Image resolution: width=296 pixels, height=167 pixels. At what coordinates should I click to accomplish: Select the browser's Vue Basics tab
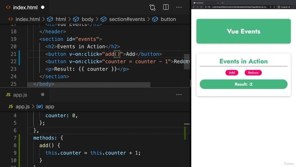(x=205, y=3)
